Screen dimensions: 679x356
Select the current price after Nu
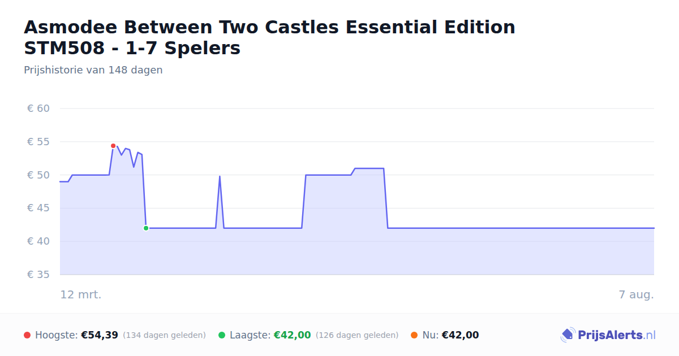(x=461, y=335)
